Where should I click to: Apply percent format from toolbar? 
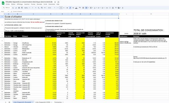(x=36, y=8)
